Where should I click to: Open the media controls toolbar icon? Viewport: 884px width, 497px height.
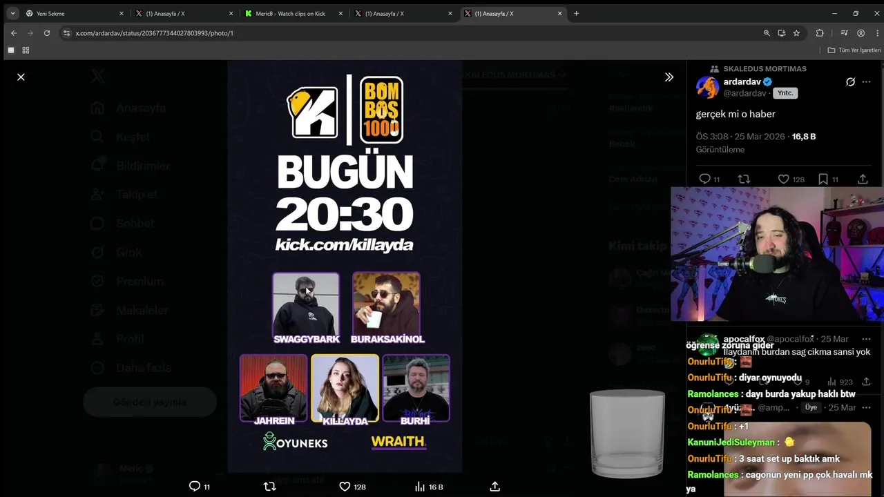point(844,33)
